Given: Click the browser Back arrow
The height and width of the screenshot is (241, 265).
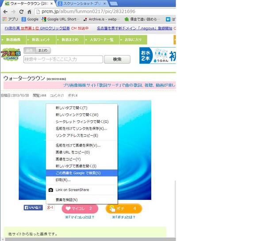Looking at the screenshot, I should (x=5, y=11).
